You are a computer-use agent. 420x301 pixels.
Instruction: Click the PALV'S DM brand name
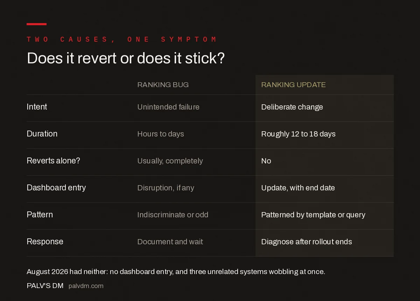[x=45, y=286]
